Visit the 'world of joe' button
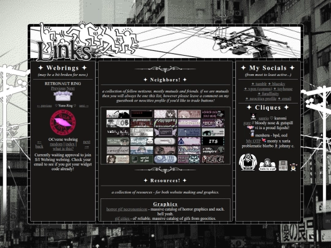331x248 pixels. coord(142,159)
